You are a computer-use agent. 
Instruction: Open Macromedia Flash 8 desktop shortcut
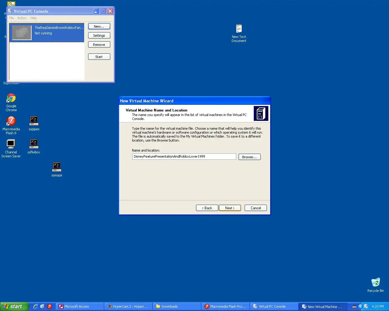11,125
